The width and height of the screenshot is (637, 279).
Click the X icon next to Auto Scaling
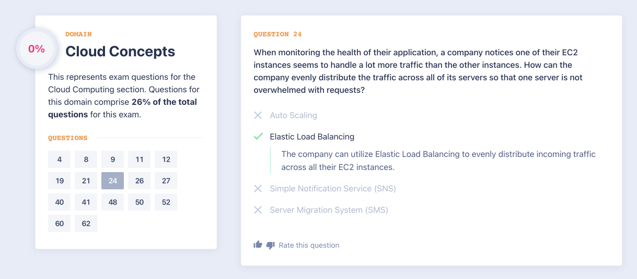[x=258, y=115]
